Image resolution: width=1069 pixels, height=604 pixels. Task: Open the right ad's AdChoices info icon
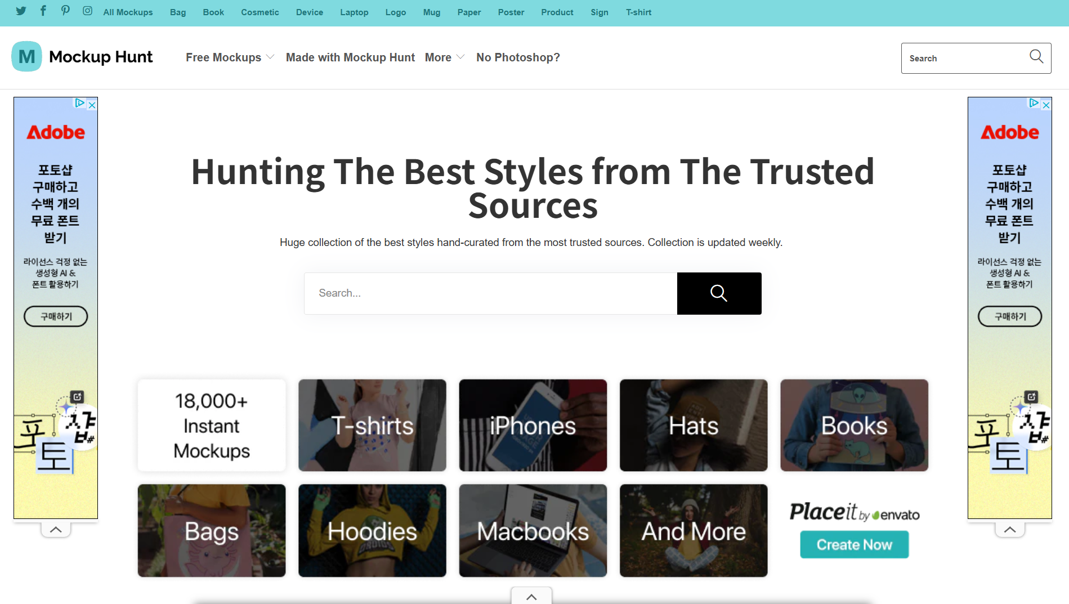[1034, 103]
